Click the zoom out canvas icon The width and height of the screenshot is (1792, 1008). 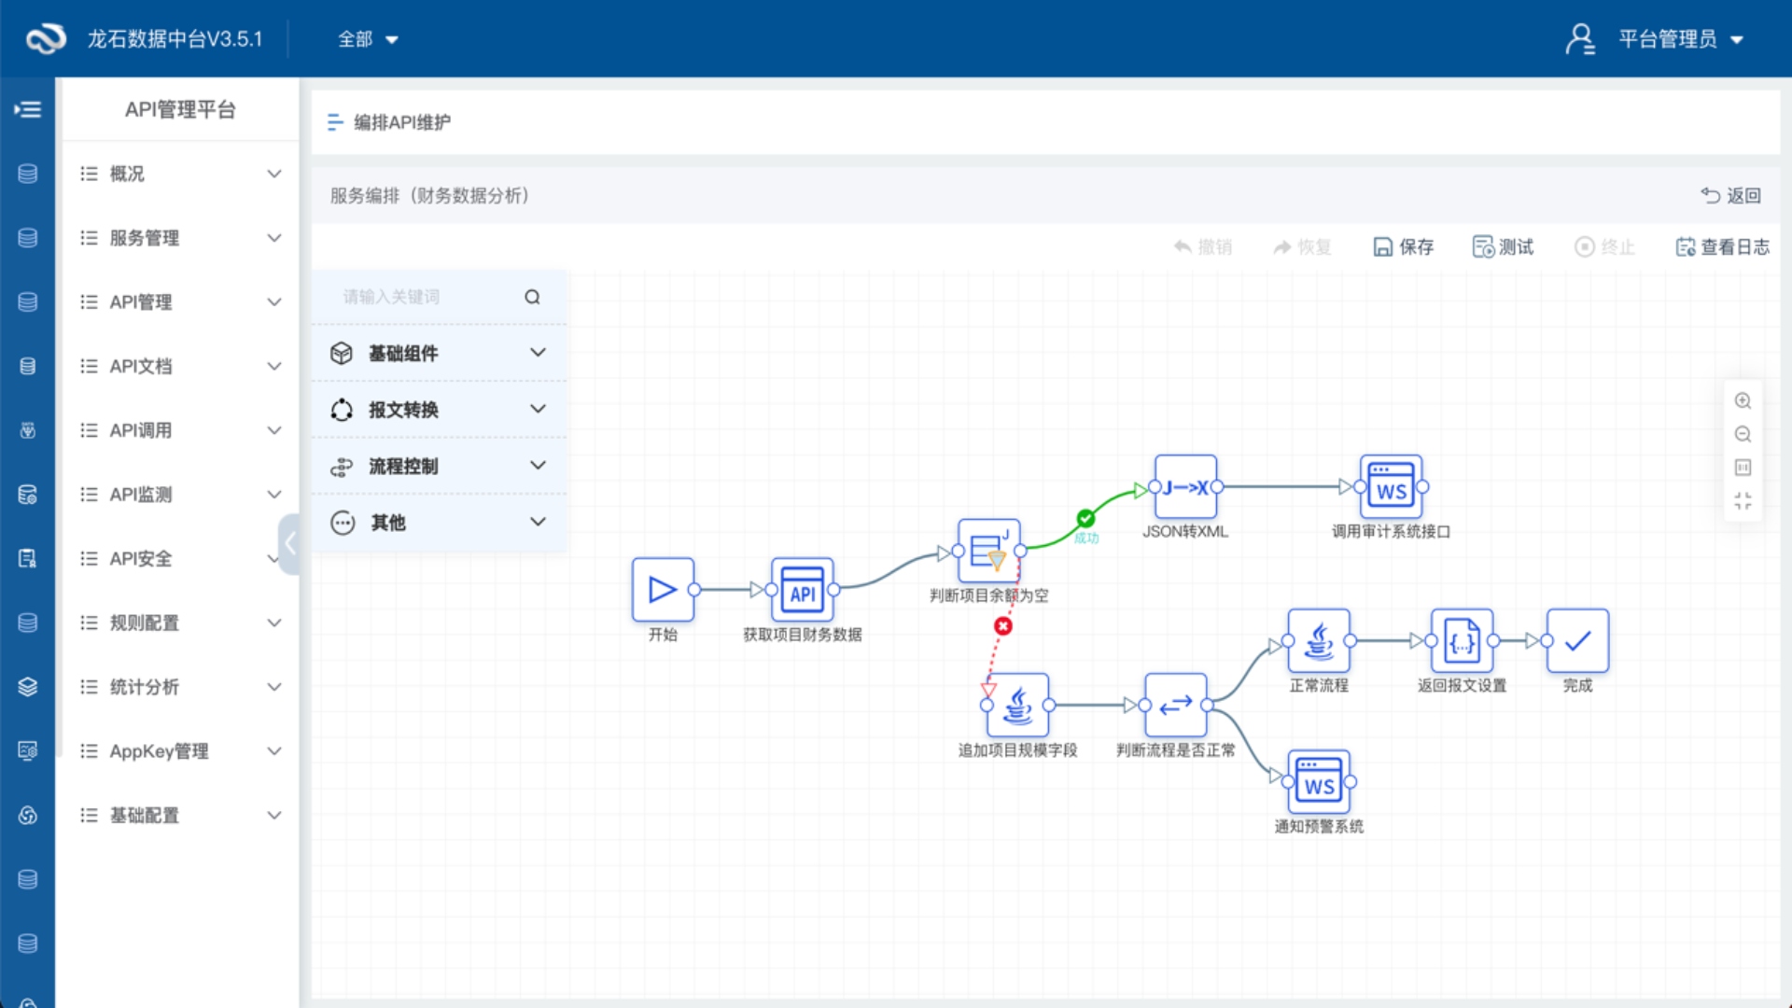coord(1743,435)
